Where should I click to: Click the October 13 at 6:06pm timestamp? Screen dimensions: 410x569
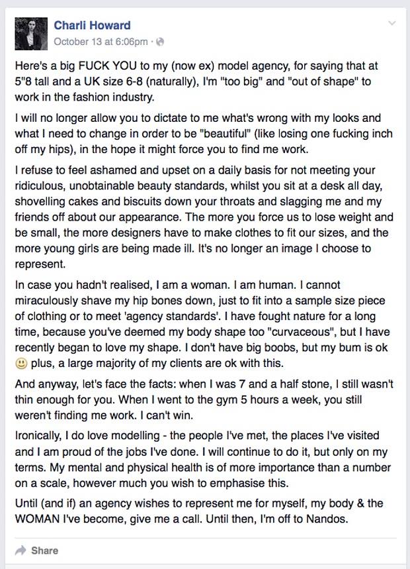point(101,42)
